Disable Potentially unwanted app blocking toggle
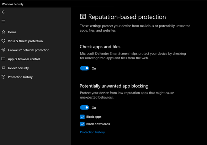Viewport: 207px width, 145px height. [x=85, y=107]
